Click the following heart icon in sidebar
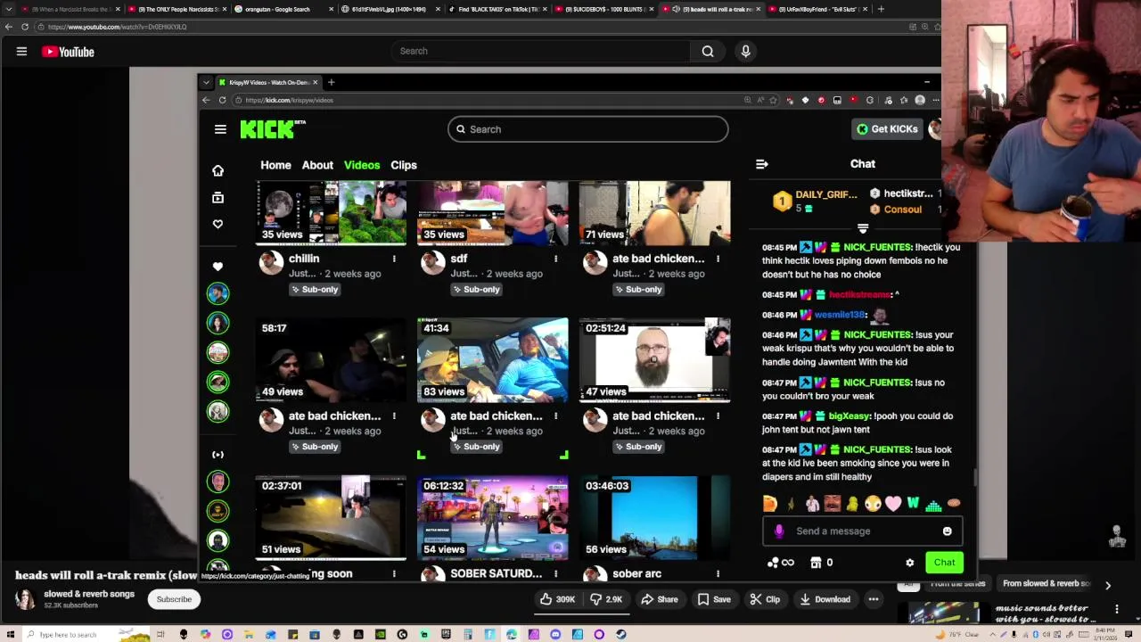1141x642 pixels. (x=218, y=224)
